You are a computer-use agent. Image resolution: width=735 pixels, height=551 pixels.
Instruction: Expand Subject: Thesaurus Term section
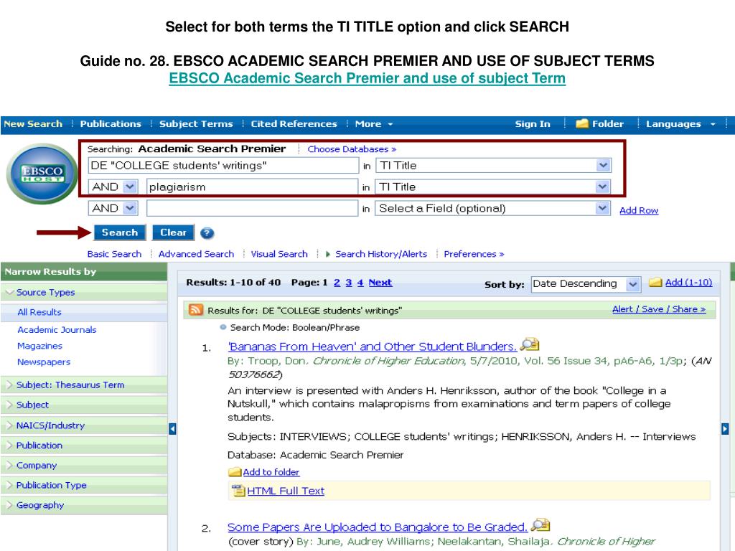(x=9, y=385)
